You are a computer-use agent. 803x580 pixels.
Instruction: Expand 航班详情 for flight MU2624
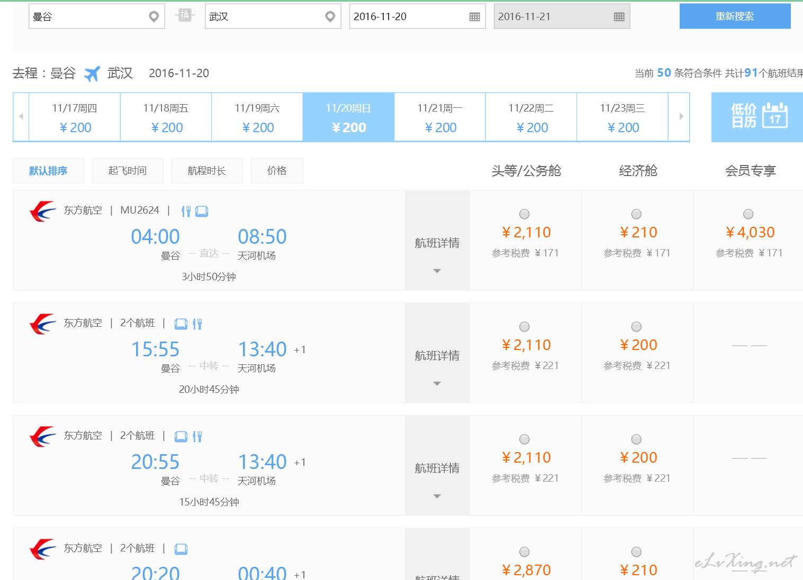click(437, 241)
